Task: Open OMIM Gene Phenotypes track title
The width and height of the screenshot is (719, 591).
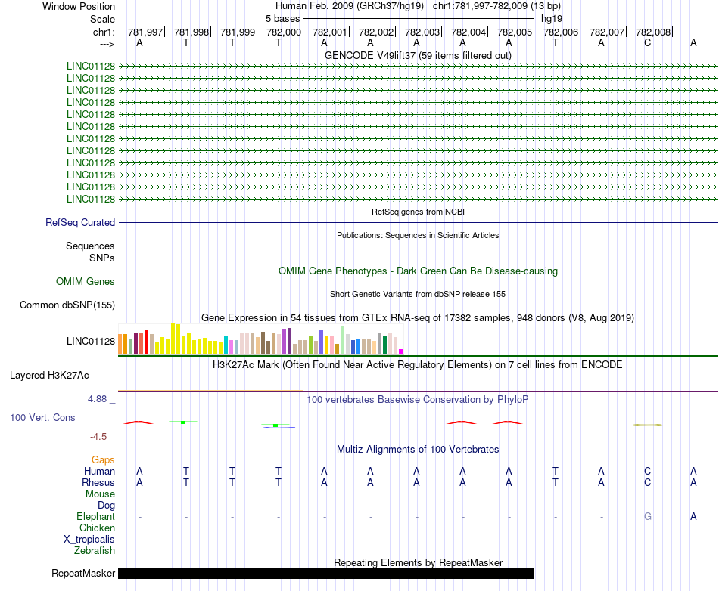Action: tap(419, 271)
